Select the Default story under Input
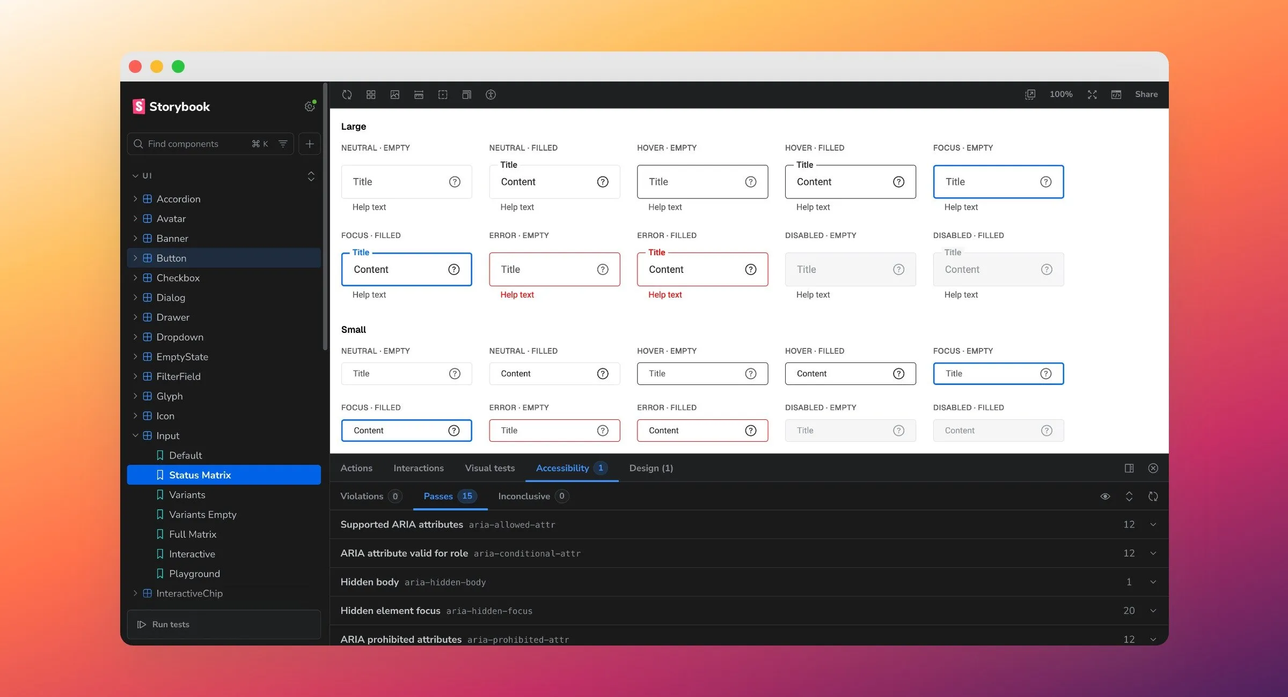This screenshot has width=1288, height=697. [x=223, y=455]
